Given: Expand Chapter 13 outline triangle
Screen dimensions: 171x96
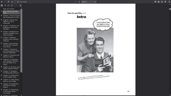Looking at the screenshot, I should [1, 79].
